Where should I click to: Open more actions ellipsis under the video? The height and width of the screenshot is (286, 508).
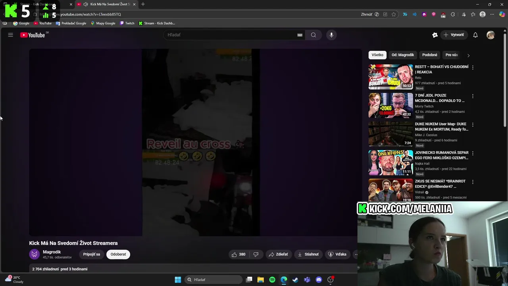click(356, 254)
